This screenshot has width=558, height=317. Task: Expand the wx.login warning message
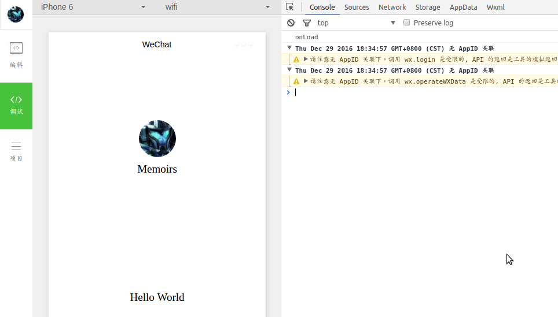pyautogui.click(x=305, y=59)
